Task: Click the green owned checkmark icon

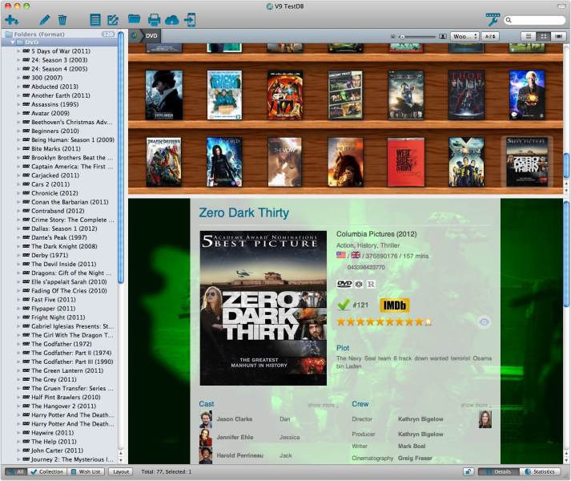Action: pyautogui.click(x=343, y=305)
